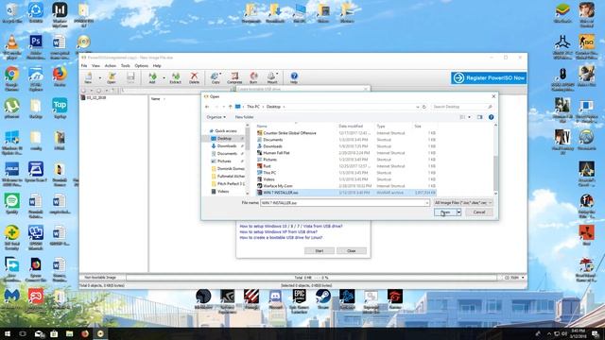Image resolution: width=605 pixels, height=340 pixels.
Task: Click the Copy toolbar icon in PowerISO
Action: point(216,77)
